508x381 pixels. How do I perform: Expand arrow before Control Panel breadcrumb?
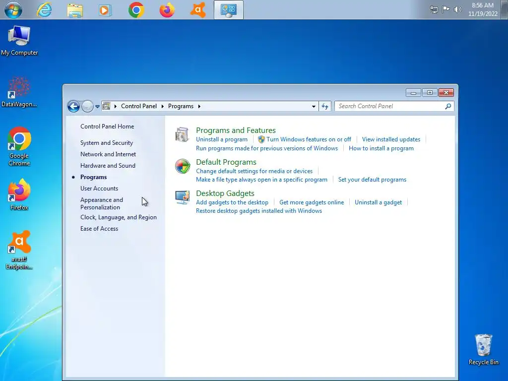pyautogui.click(x=115, y=106)
